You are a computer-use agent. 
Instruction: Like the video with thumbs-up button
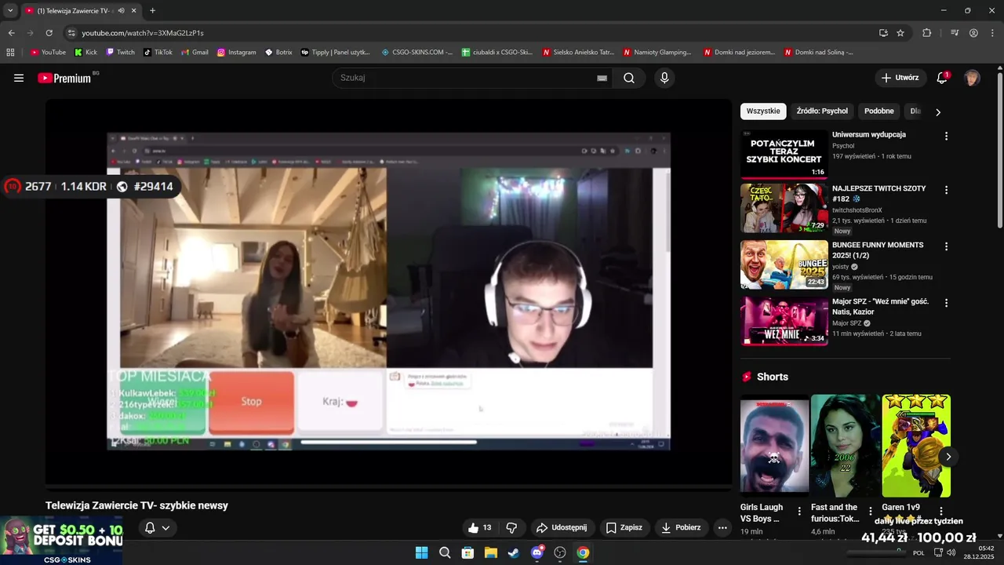(x=479, y=528)
